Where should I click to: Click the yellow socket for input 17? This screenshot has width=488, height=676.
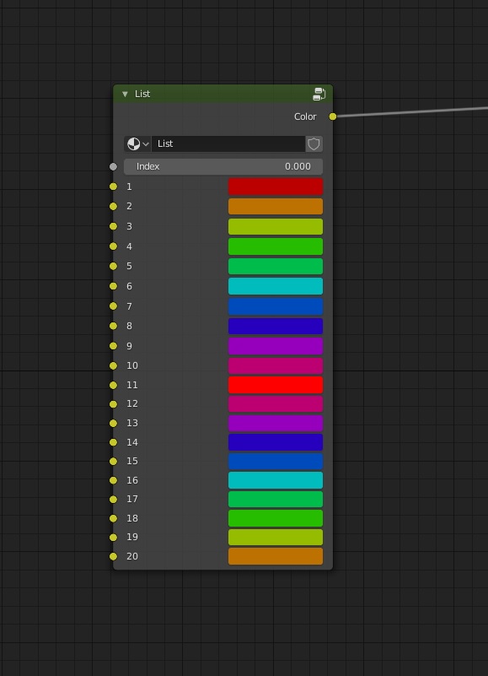tap(113, 500)
